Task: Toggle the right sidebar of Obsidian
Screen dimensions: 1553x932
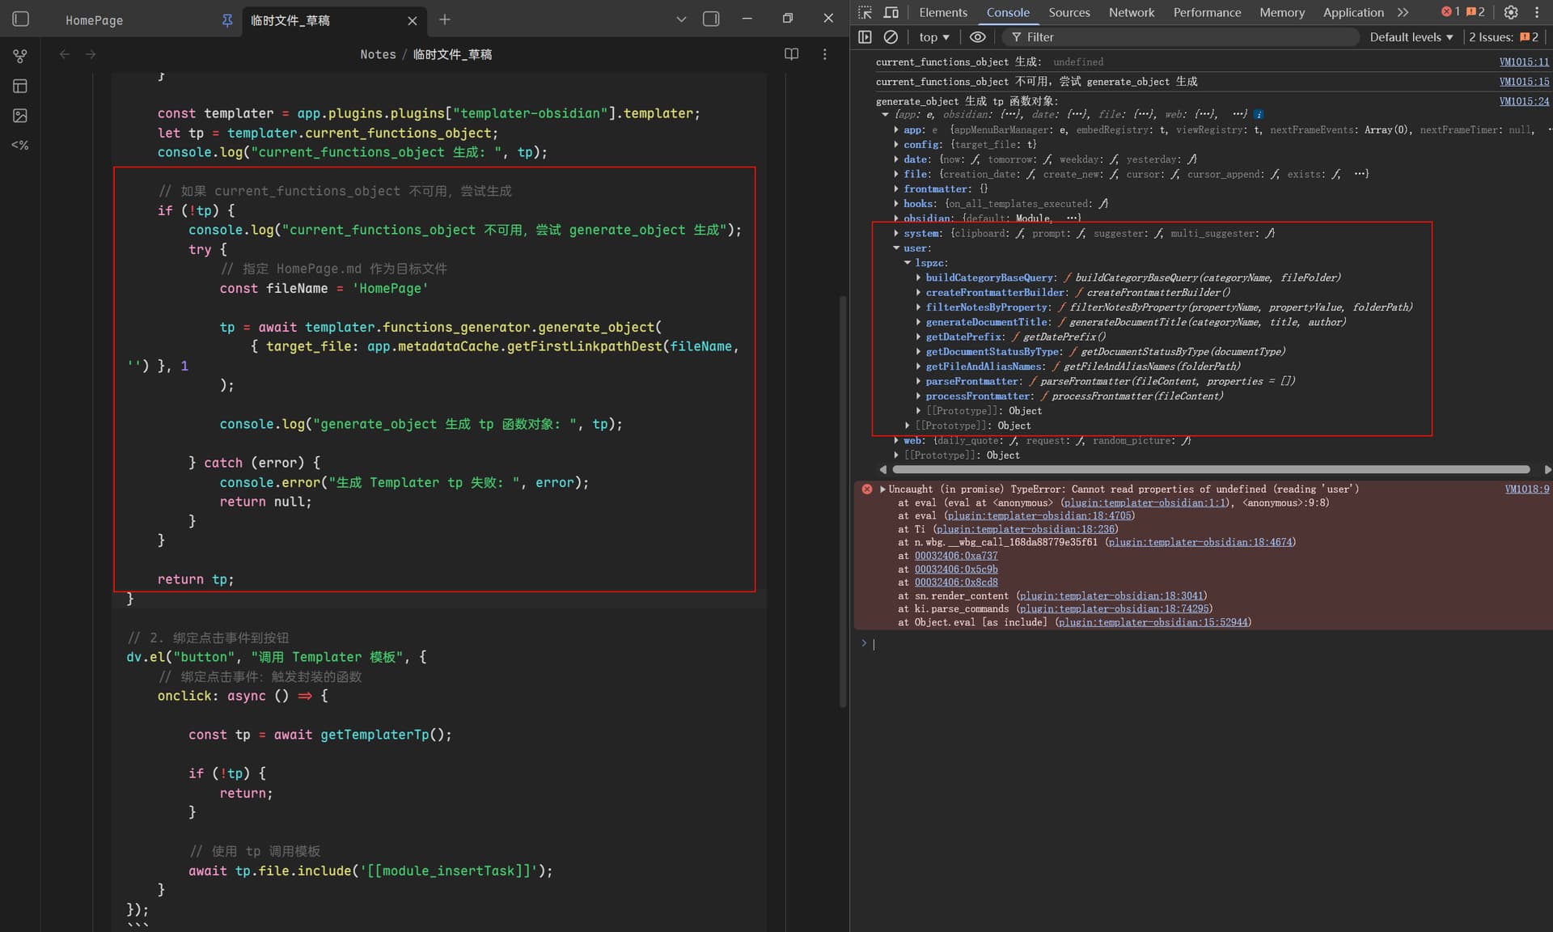Action: coord(711,19)
